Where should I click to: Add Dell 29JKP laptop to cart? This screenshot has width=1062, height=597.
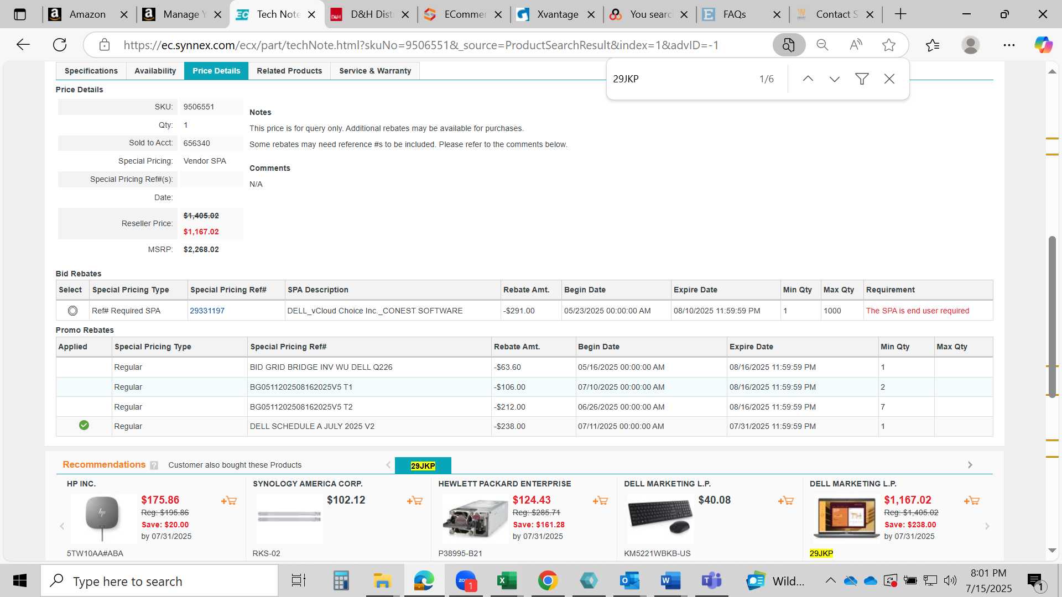click(972, 501)
